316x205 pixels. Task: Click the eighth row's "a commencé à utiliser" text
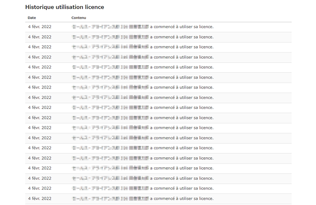181,97
